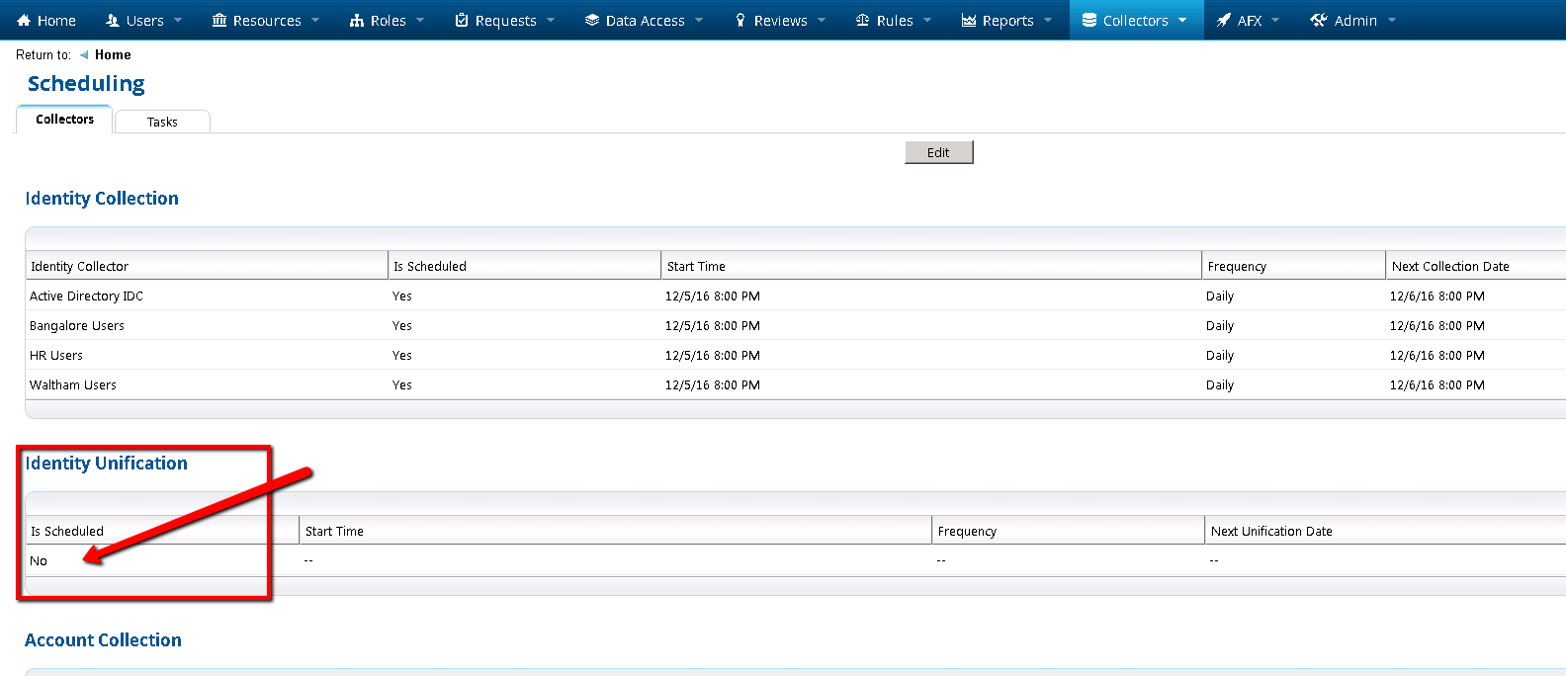This screenshot has height=676, width=1566.
Task: Expand the Admin dropdown arrow
Action: pyautogui.click(x=1392, y=21)
